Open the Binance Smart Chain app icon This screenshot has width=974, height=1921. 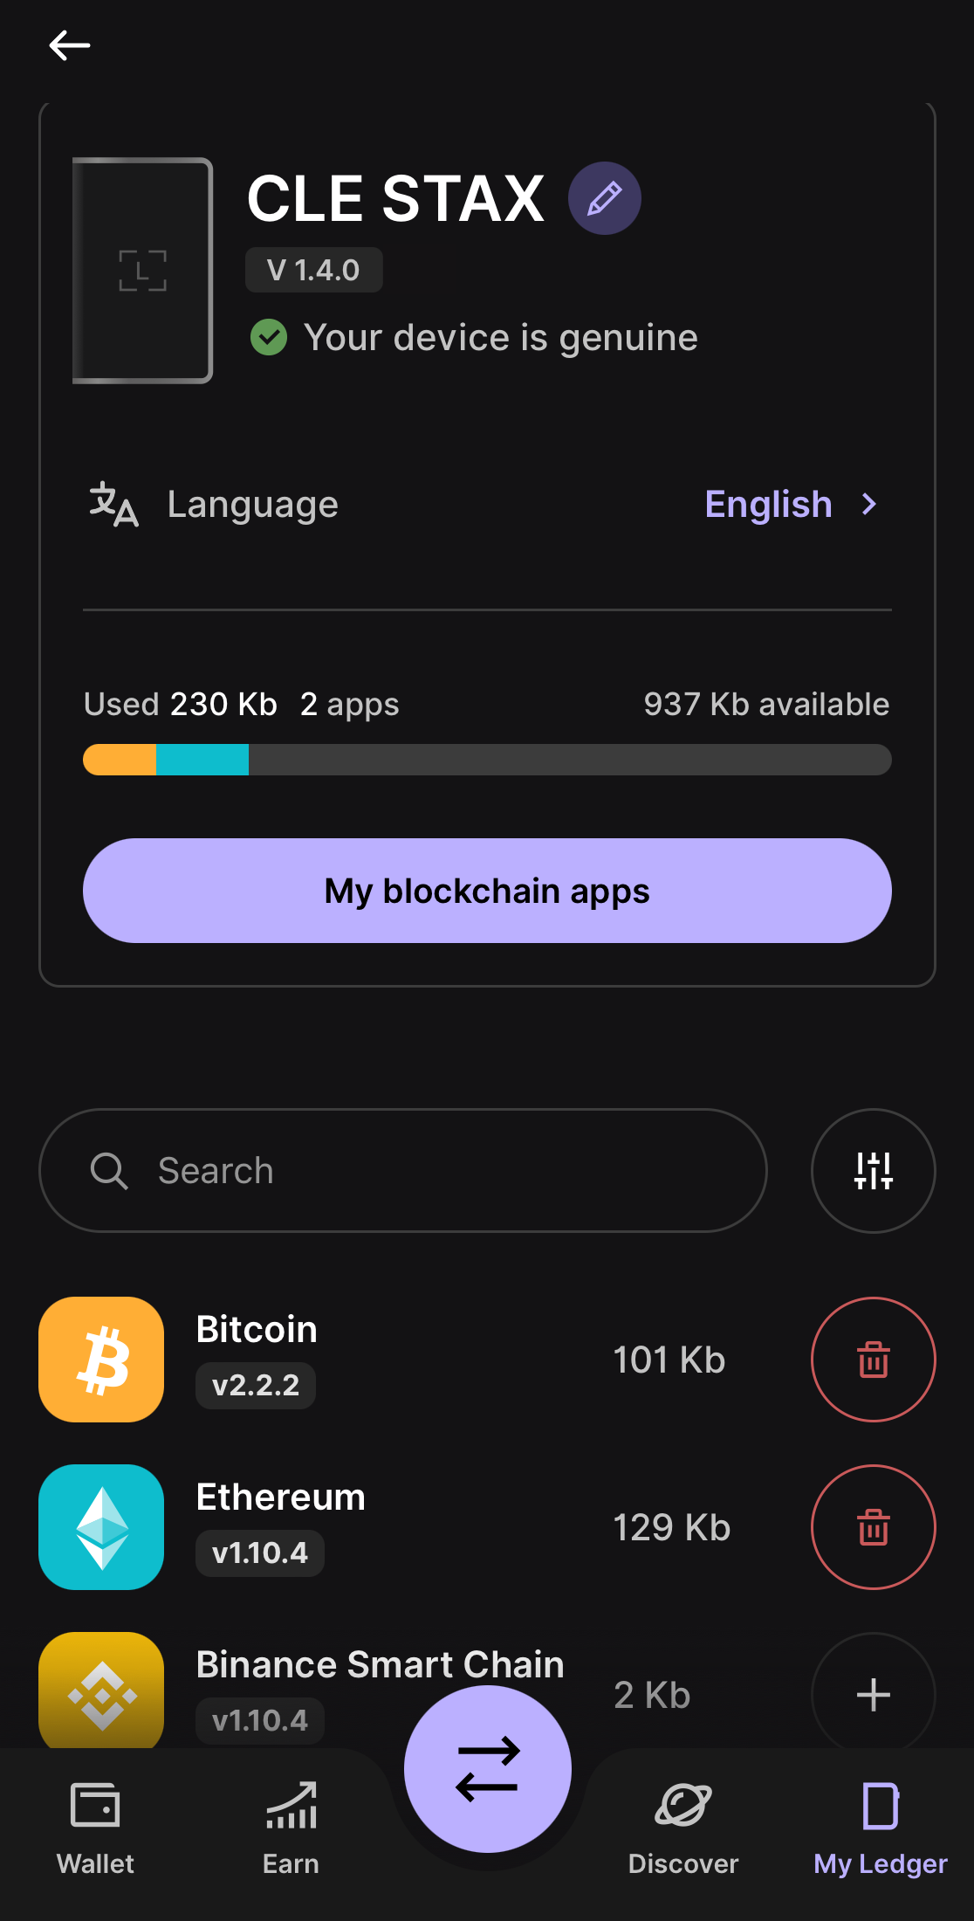[101, 1690]
